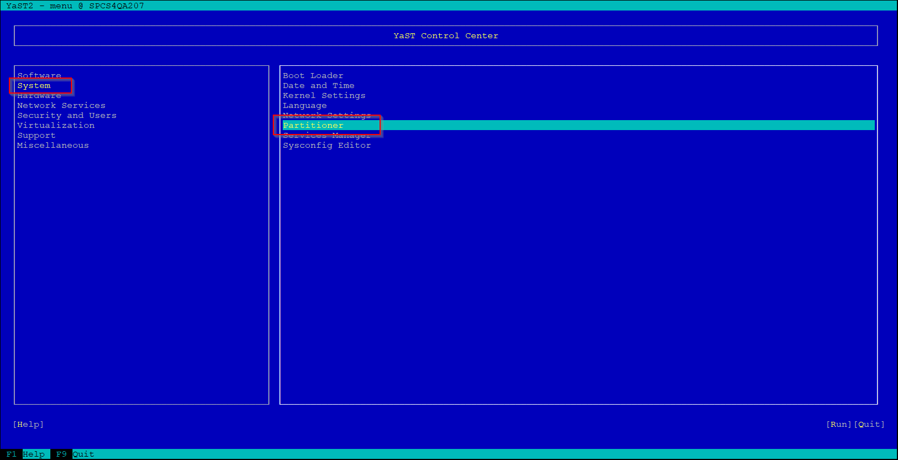Click the [Run] button
Screen dimensions: 898x460
839,425
